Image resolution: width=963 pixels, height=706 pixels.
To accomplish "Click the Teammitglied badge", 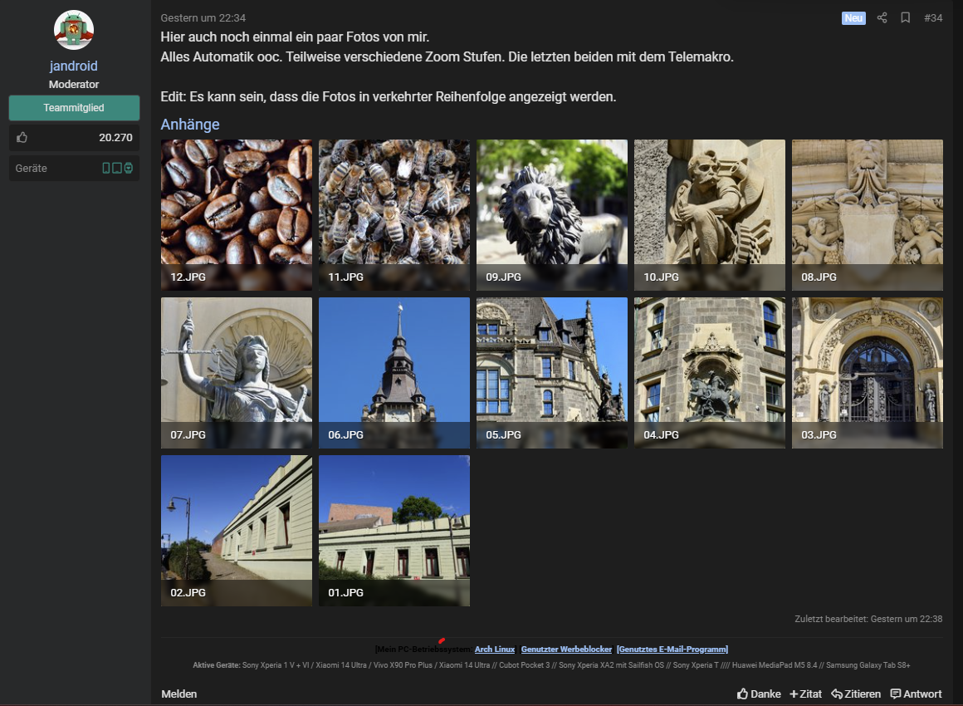I will (74, 108).
